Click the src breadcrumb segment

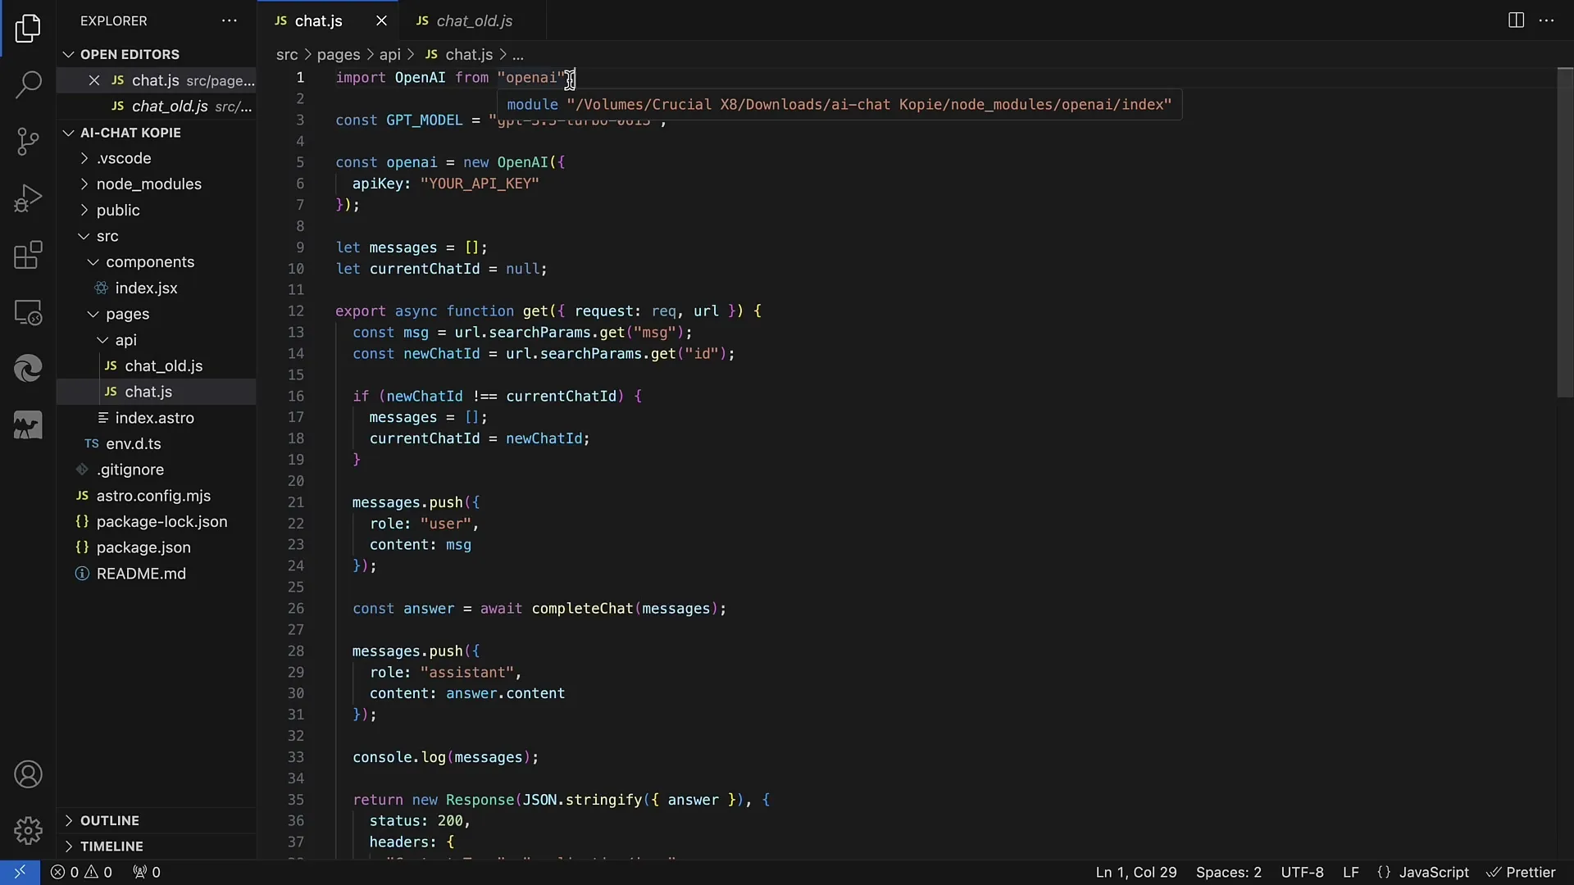point(287,54)
